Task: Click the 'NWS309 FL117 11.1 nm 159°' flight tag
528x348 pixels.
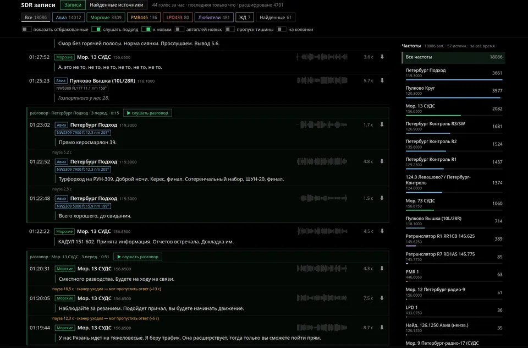Action: pos(81,88)
